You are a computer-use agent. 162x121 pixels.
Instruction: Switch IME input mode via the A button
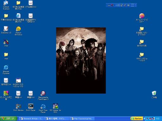(116, 5)
